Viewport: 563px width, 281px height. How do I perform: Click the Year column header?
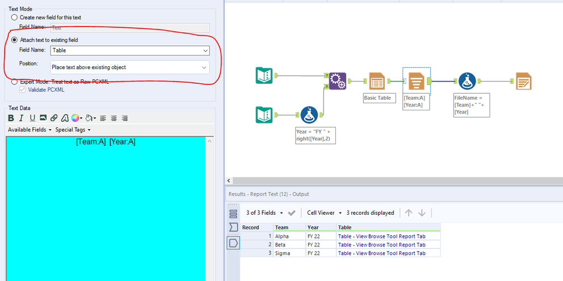tap(321, 227)
